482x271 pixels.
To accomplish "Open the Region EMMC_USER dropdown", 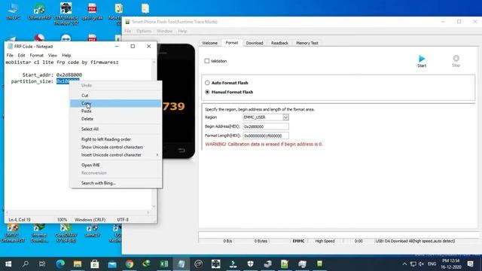I will (285, 117).
